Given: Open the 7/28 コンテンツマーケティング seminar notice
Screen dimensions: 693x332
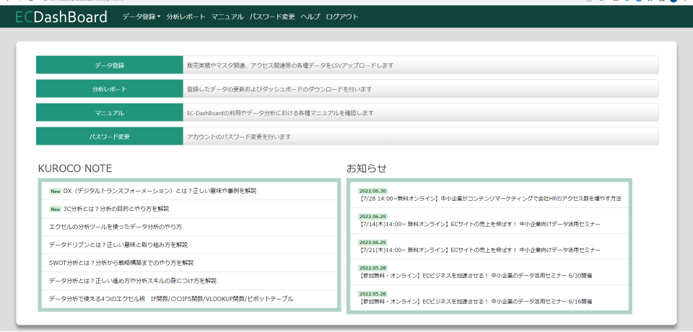Looking at the screenshot, I should pyautogui.click(x=489, y=199).
